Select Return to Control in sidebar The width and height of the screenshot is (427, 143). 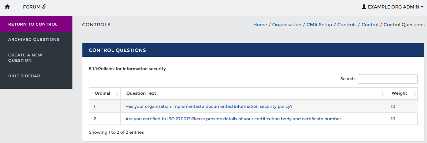[x=33, y=24]
